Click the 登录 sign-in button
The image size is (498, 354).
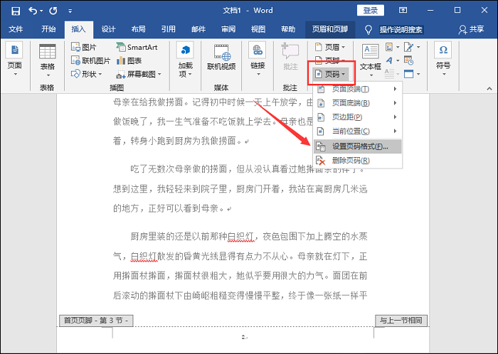click(x=371, y=10)
